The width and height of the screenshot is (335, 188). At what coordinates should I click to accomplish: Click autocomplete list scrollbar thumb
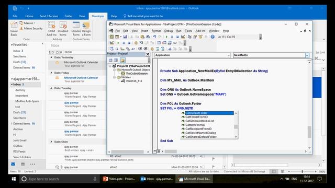click(236, 127)
